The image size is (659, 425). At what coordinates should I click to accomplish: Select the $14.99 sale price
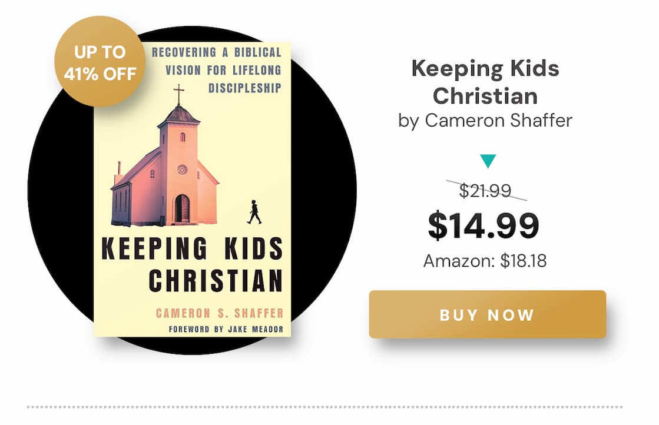[x=485, y=224]
